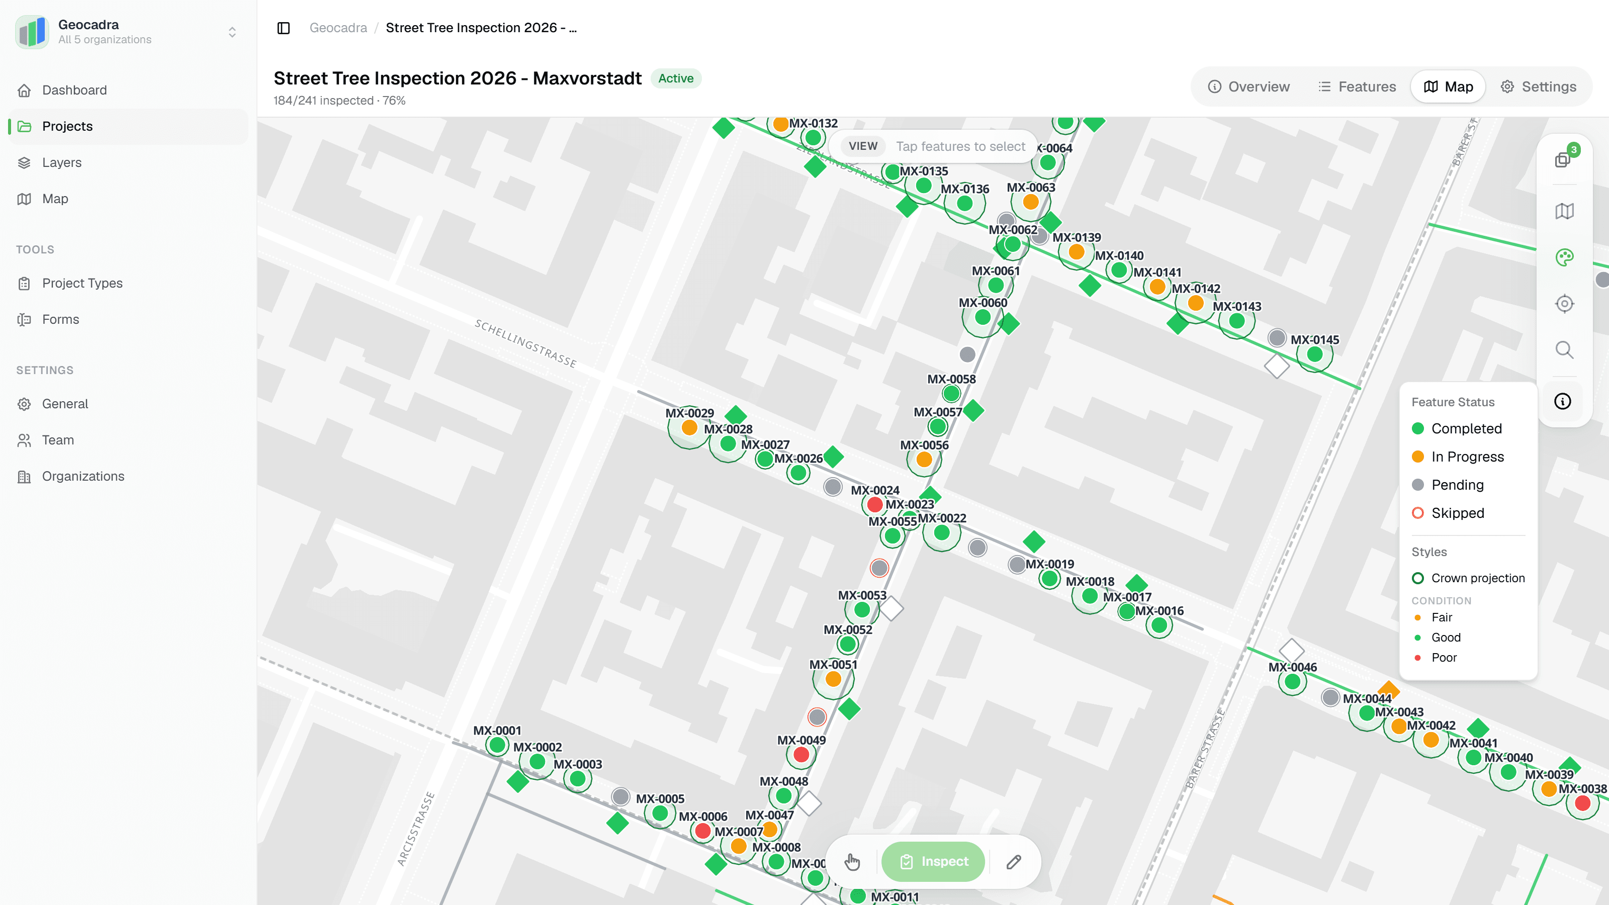Open the layers stack icon with badge 3
This screenshot has height=905, width=1609.
[x=1563, y=159]
